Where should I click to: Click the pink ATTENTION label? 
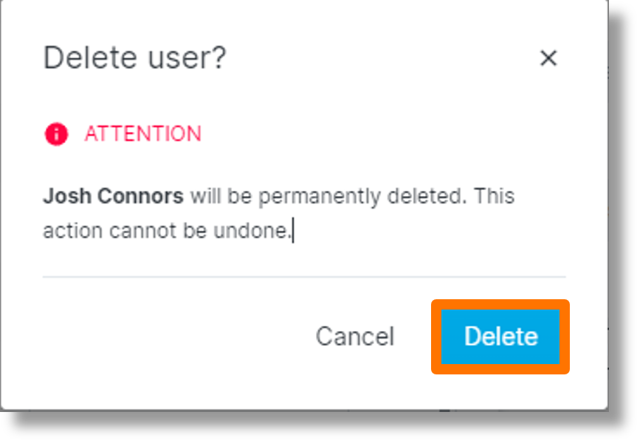point(142,134)
